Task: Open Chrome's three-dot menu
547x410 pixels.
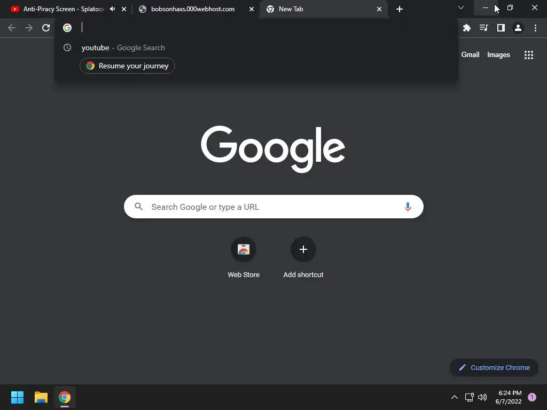Action: (x=535, y=28)
